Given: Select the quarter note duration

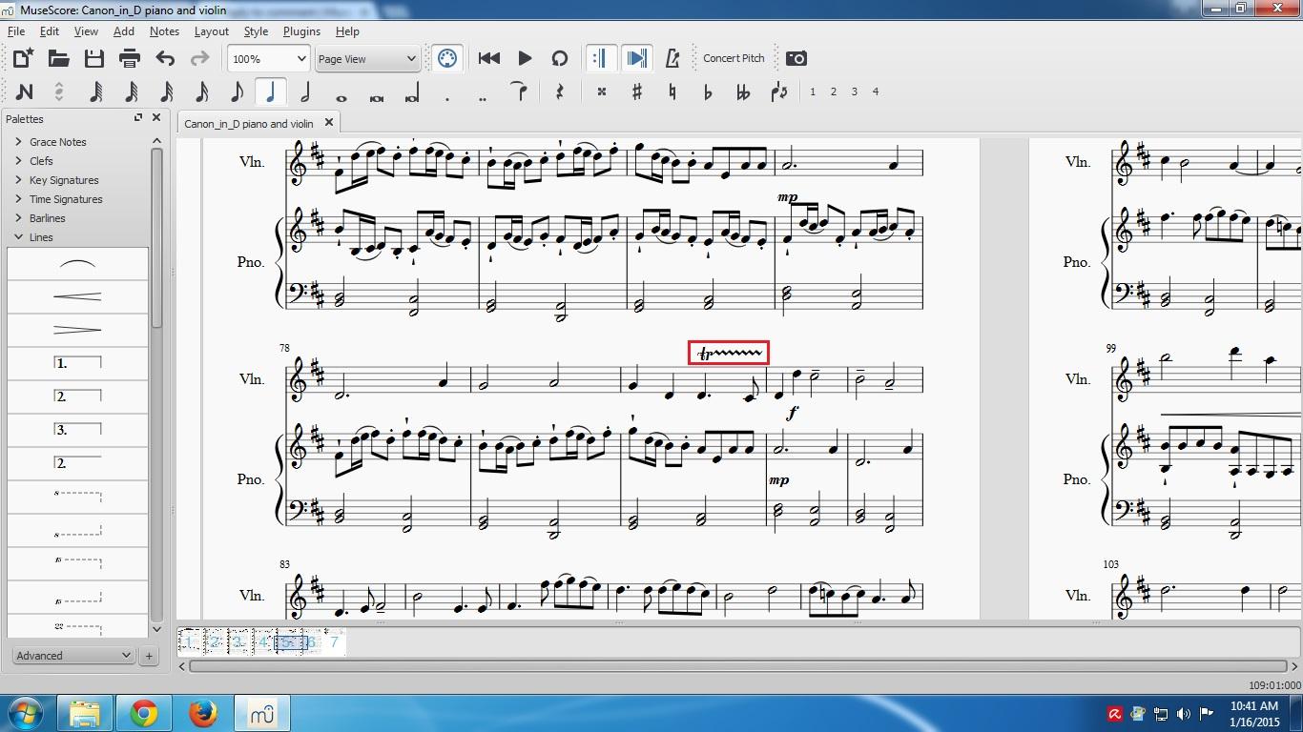Looking at the screenshot, I should (x=271, y=92).
